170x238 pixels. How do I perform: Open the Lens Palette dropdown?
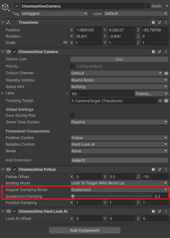point(151,94)
